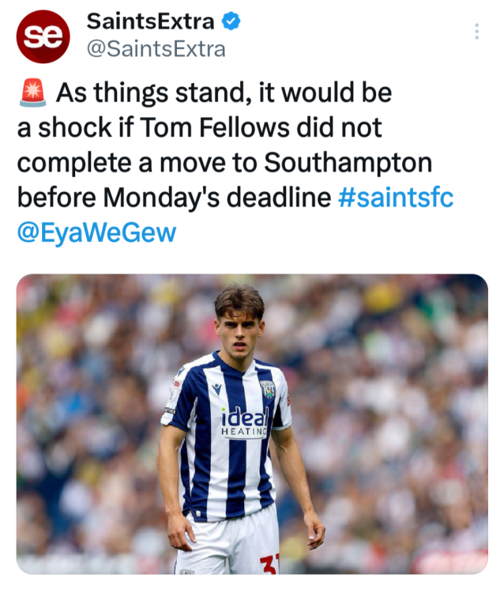This screenshot has width=504, height=593.
Task: Click the club crest on the striped shirt
Action: point(267,389)
